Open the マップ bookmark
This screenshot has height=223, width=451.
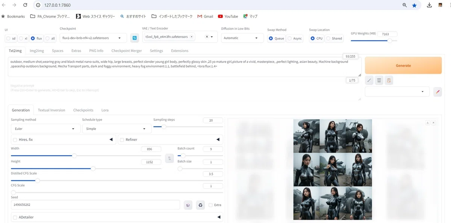[x=250, y=16]
